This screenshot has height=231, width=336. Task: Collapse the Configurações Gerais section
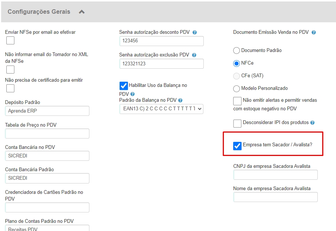click(x=82, y=12)
